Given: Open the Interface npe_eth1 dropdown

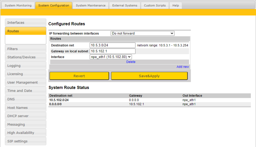Looking at the screenshot, I should pyautogui.click(x=111, y=57).
